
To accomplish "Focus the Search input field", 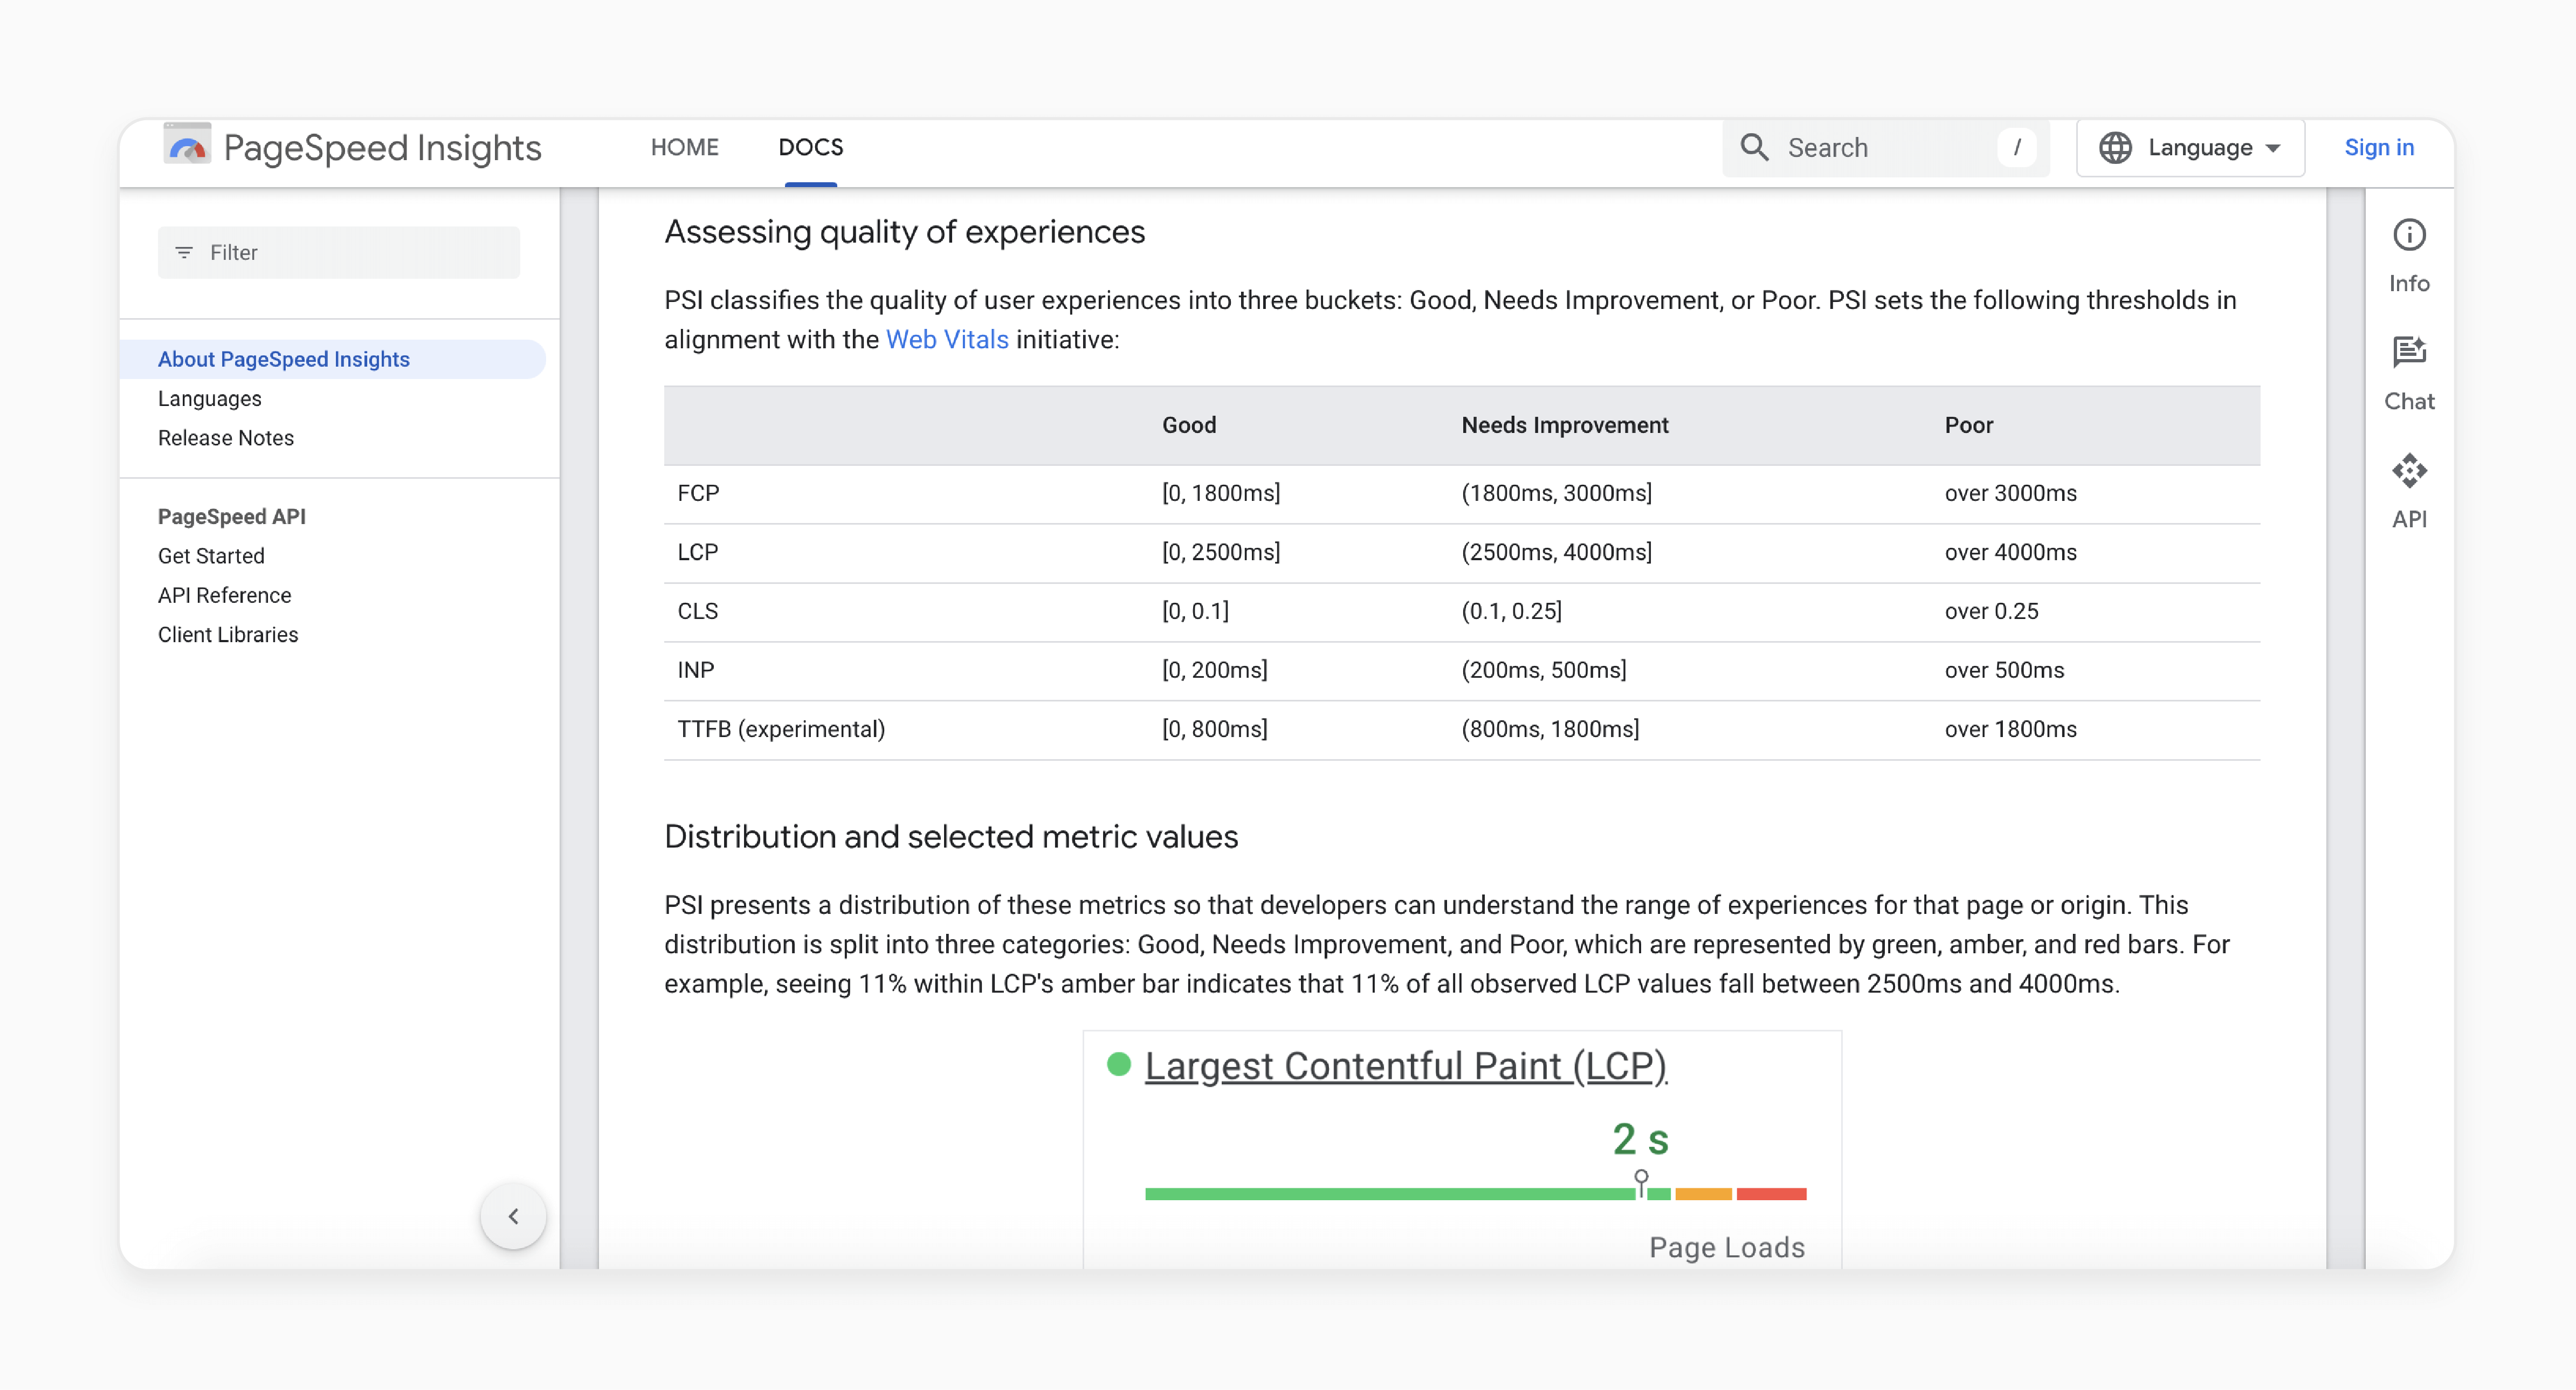I will (1885, 147).
